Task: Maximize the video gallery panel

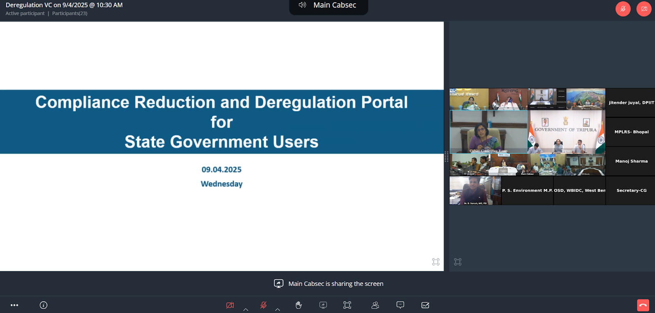Action: pyautogui.click(x=458, y=262)
